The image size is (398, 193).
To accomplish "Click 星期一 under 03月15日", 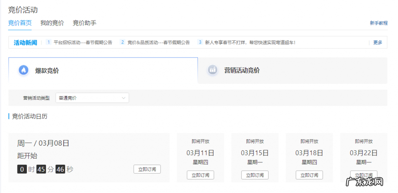I will [255, 162].
